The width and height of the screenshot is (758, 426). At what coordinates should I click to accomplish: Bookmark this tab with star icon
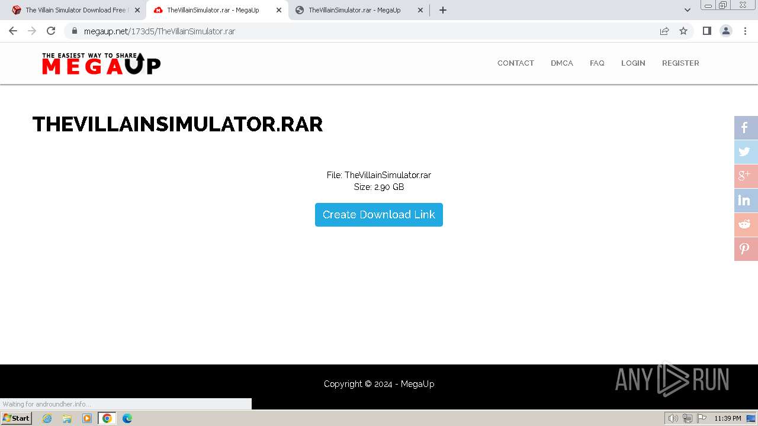(683, 31)
